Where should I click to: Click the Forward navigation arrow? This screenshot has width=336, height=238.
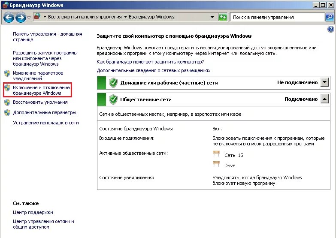pos(21,18)
